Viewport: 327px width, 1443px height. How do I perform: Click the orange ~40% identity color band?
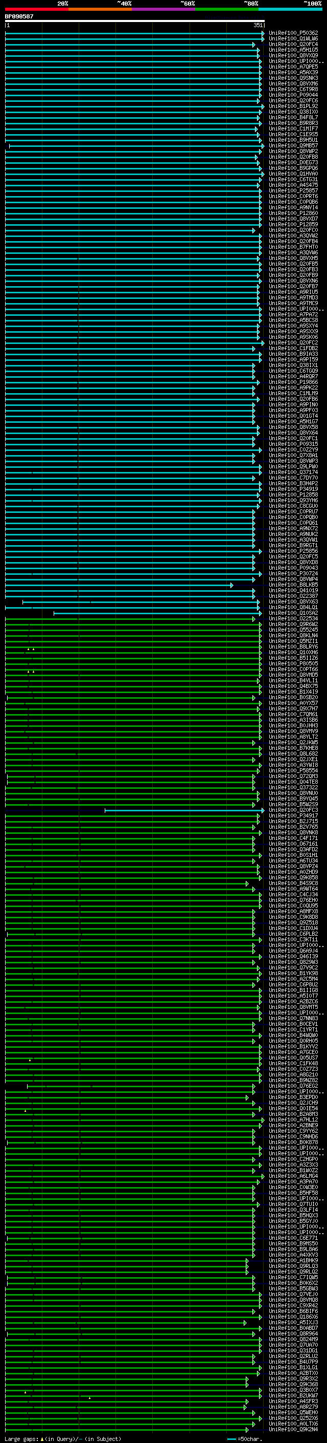[100, 9]
